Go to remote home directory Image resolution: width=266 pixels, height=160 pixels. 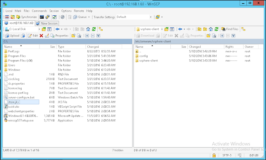click(211, 29)
